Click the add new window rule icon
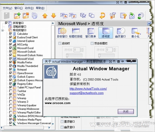The height and width of the screenshot is (132, 155). 17,16
